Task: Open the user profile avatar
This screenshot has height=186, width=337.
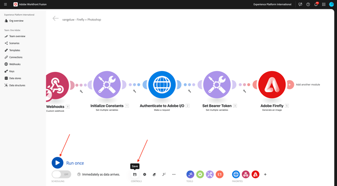Action: pos(332,4)
